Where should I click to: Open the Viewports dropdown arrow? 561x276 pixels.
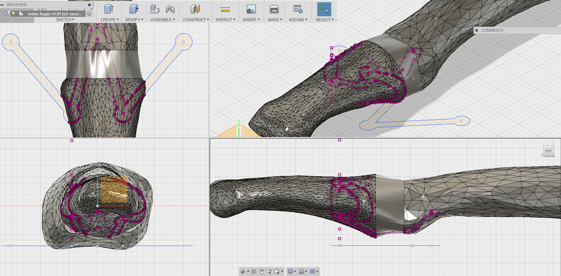[x=317, y=272]
